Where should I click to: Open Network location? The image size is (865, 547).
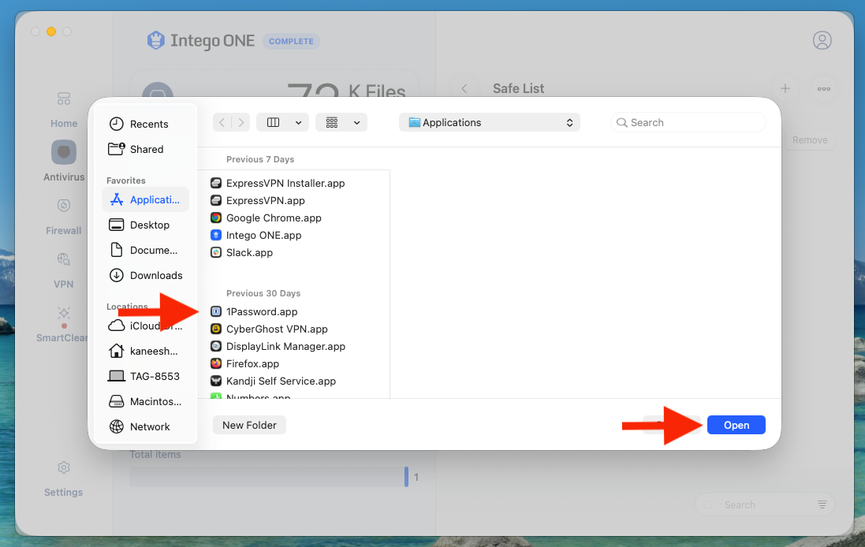pyautogui.click(x=146, y=426)
